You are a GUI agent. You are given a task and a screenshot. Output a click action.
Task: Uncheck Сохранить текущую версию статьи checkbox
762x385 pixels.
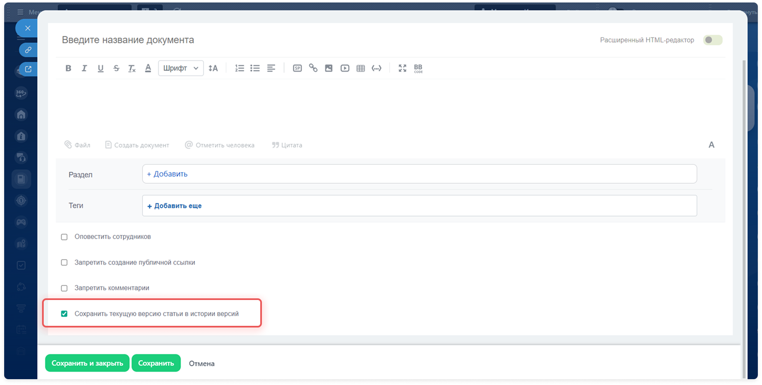[x=64, y=314]
